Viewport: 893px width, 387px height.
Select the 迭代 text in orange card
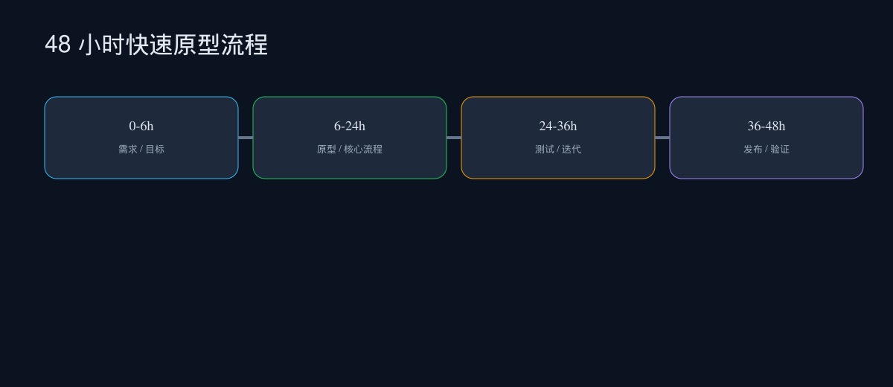tap(572, 150)
